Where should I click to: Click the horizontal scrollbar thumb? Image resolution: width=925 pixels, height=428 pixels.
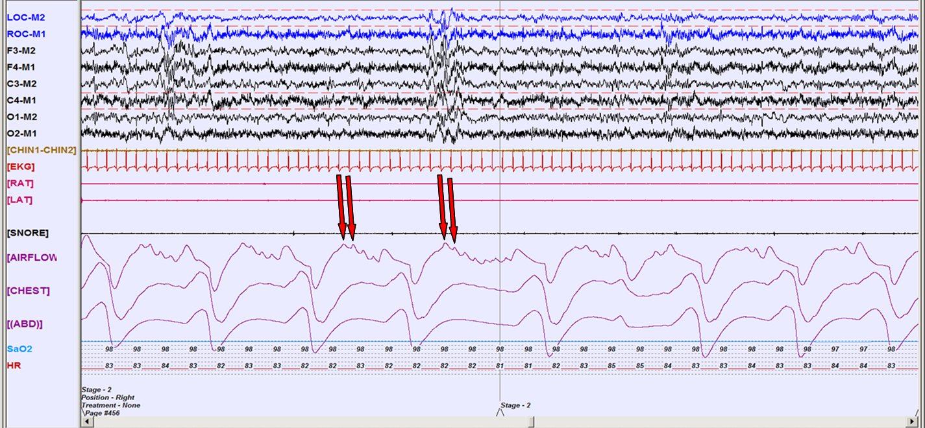(x=531, y=422)
